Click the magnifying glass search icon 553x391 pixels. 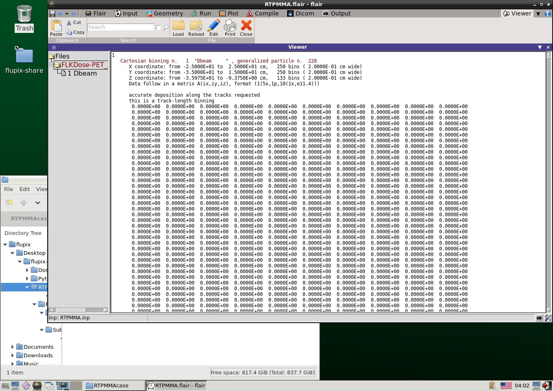pyautogui.click(x=165, y=28)
